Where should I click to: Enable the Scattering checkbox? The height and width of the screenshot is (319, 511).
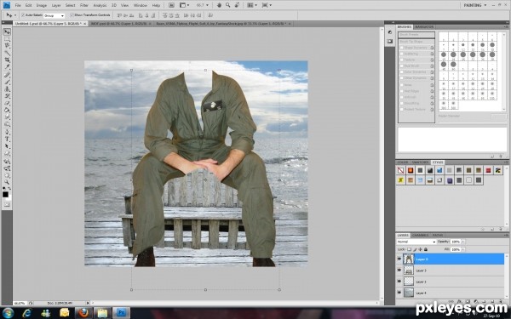coord(402,54)
